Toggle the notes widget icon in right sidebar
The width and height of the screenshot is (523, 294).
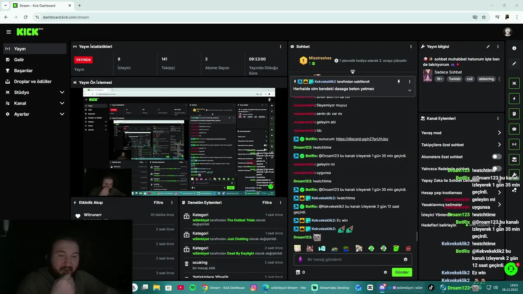pyautogui.click(x=514, y=114)
